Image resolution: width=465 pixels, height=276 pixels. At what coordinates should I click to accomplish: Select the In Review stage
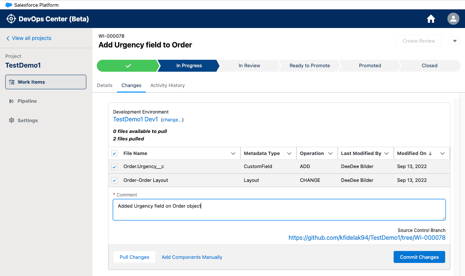(249, 66)
